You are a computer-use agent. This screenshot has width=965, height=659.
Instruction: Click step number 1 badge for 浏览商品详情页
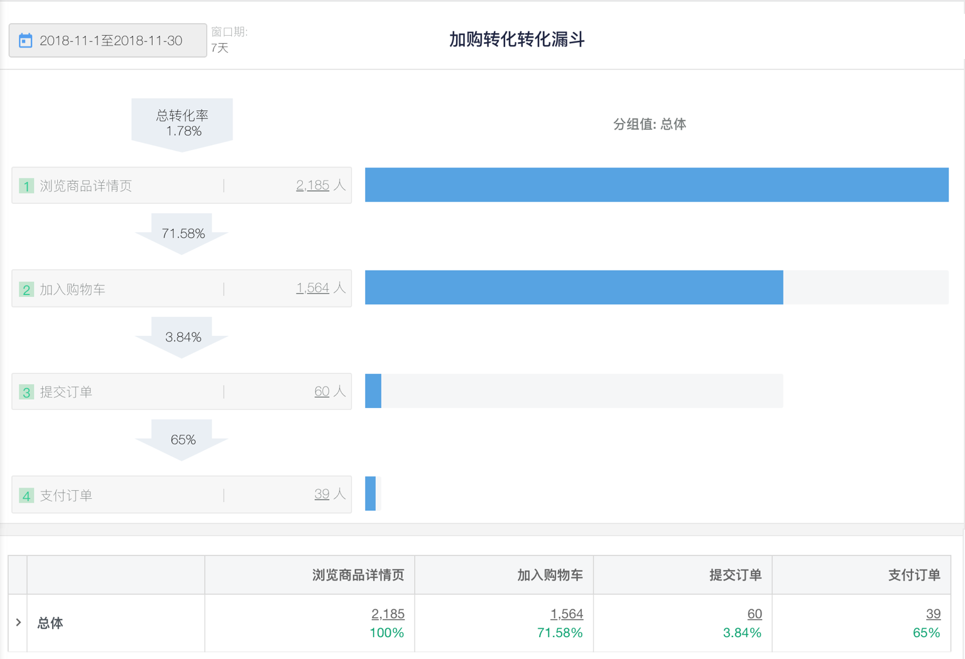pos(26,186)
